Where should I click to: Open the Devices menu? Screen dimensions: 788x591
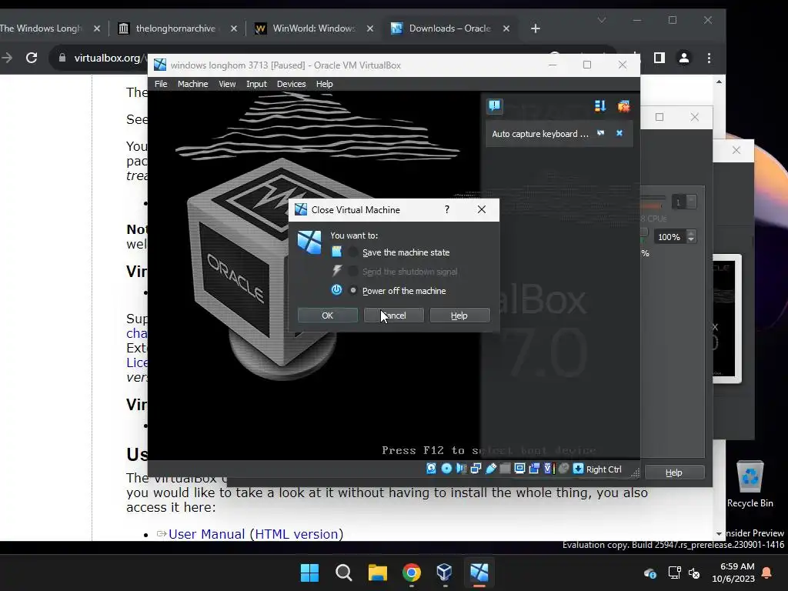pyautogui.click(x=291, y=84)
